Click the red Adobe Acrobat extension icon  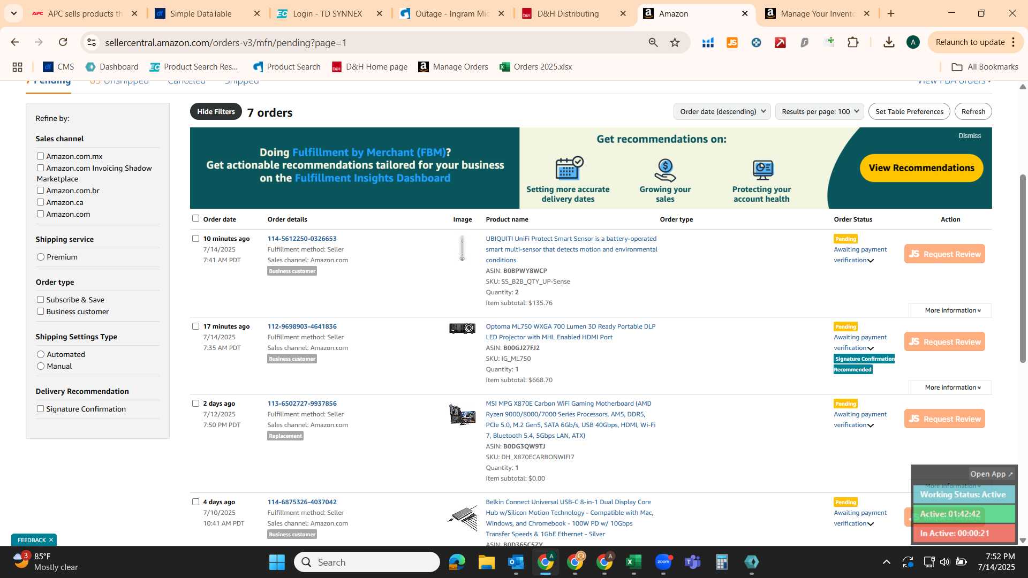(x=780, y=42)
